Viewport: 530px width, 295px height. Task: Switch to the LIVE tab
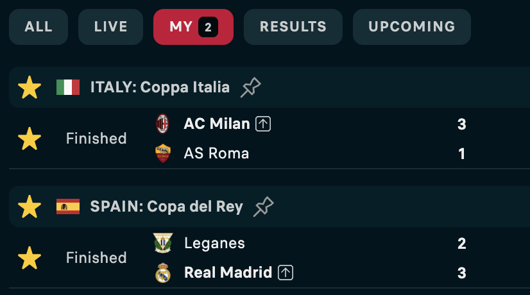pos(110,27)
